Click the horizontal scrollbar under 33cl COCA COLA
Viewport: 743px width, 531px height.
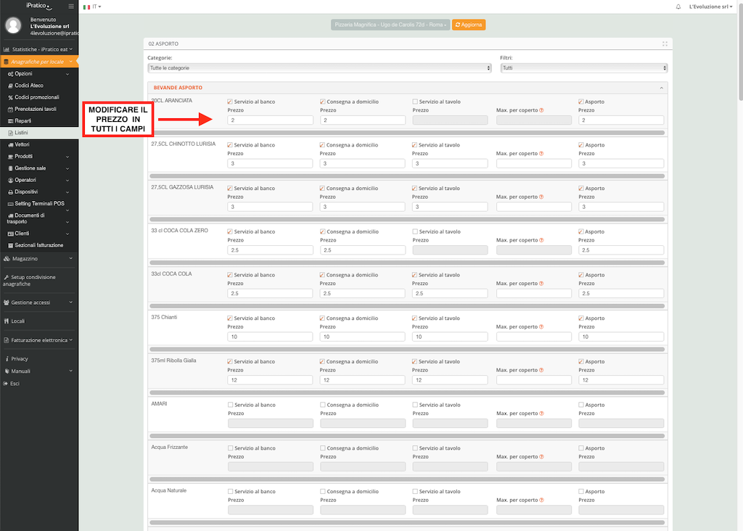[406, 306]
